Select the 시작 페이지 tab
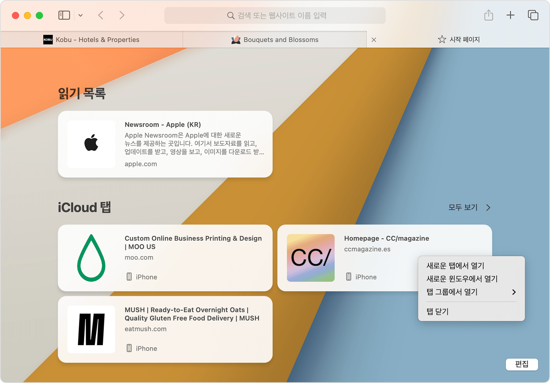The width and height of the screenshot is (550, 383). [x=458, y=39]
